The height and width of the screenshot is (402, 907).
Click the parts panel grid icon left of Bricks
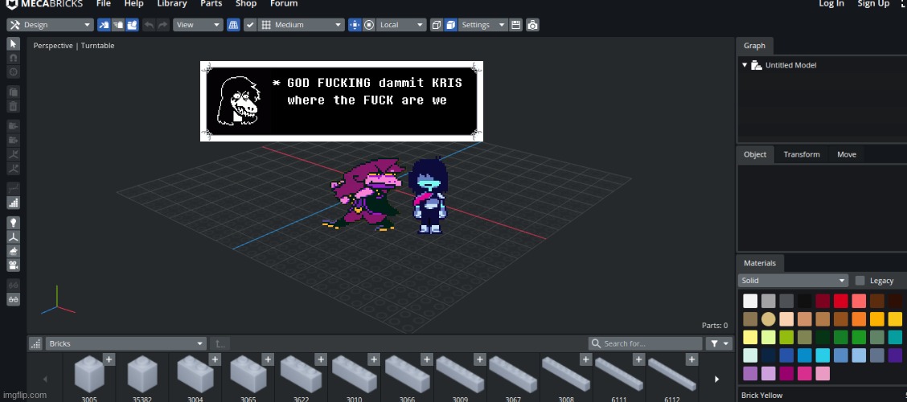(35, 343)
